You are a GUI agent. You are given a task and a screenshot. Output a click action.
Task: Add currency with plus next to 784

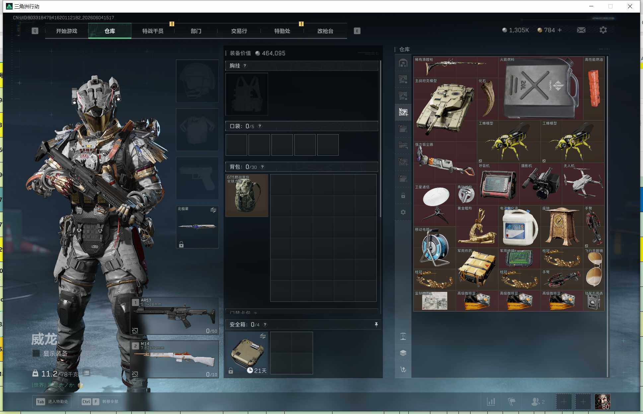point(560,30)
